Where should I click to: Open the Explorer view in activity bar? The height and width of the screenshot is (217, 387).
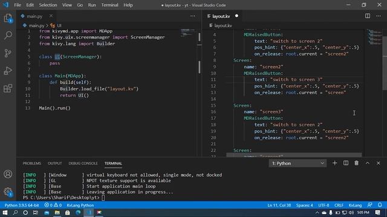(8, 18)
